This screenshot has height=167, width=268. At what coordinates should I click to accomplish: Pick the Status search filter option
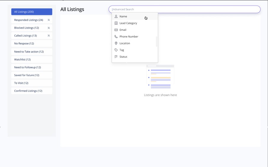123,57
